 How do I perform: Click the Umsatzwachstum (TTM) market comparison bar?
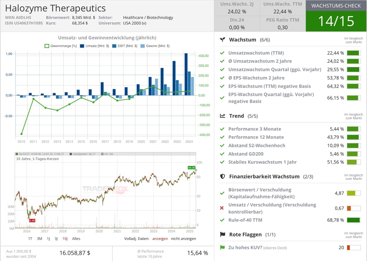click(353, 53)
